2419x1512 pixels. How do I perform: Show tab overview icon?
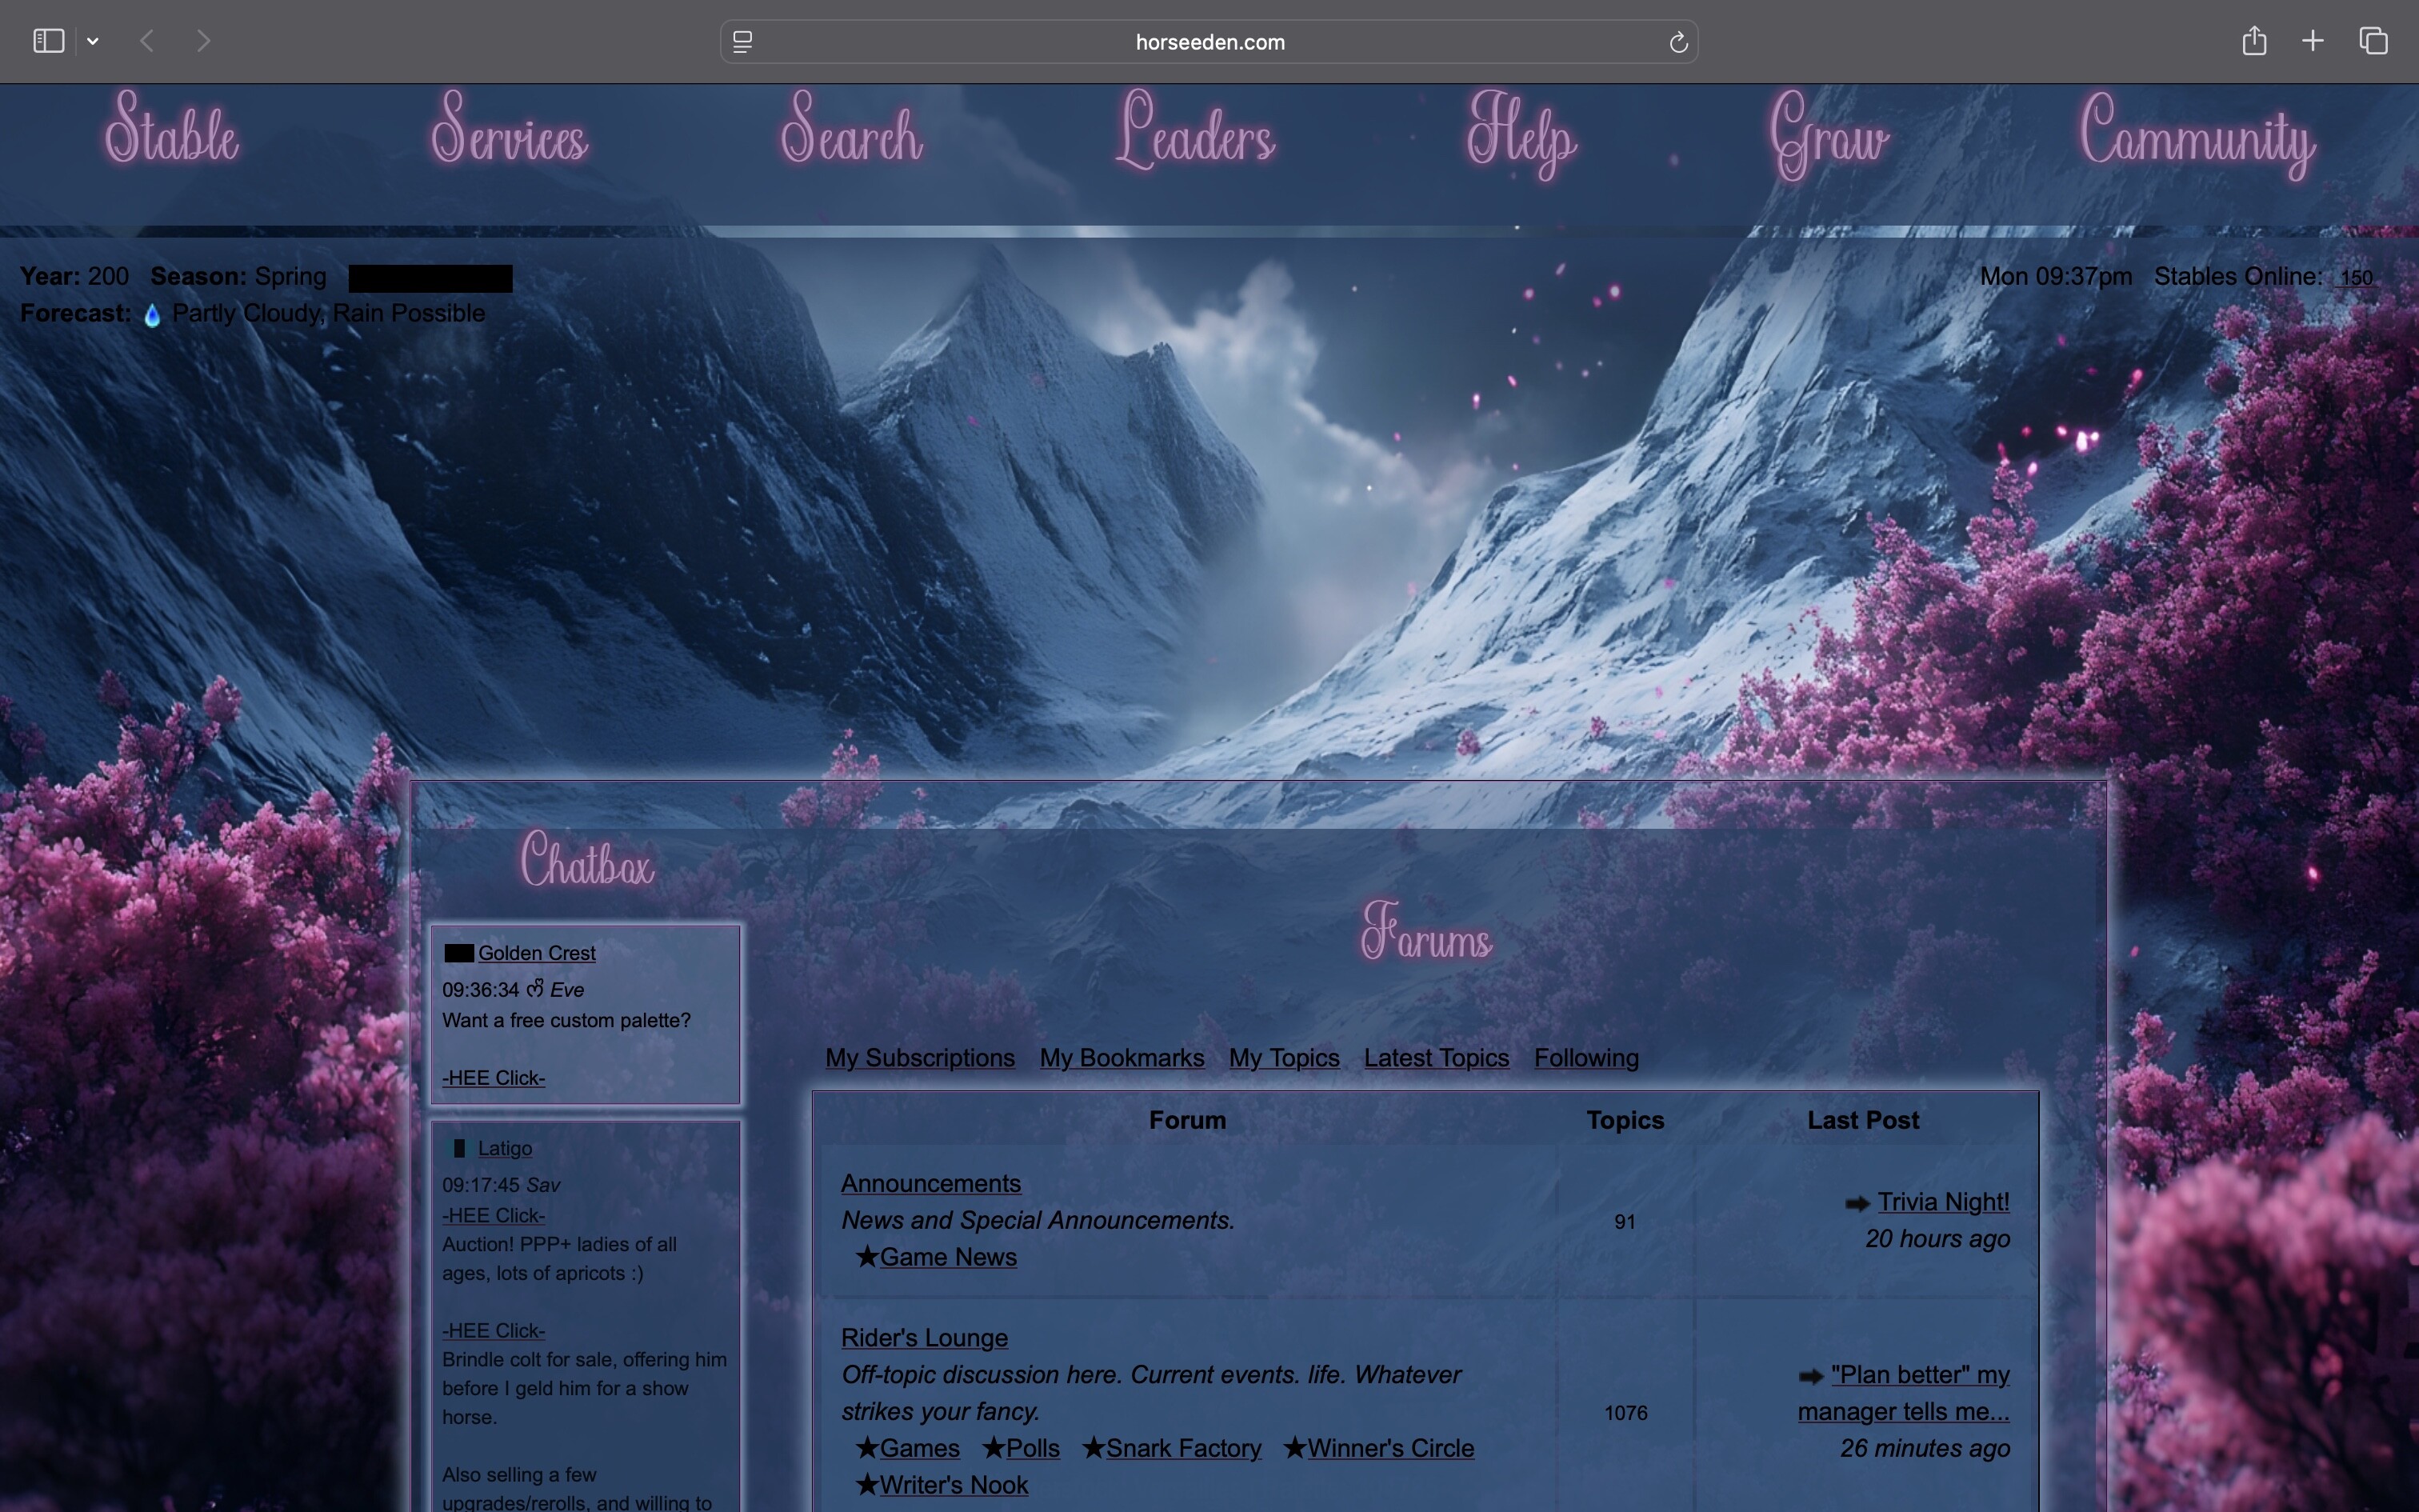click(2373, 41)
